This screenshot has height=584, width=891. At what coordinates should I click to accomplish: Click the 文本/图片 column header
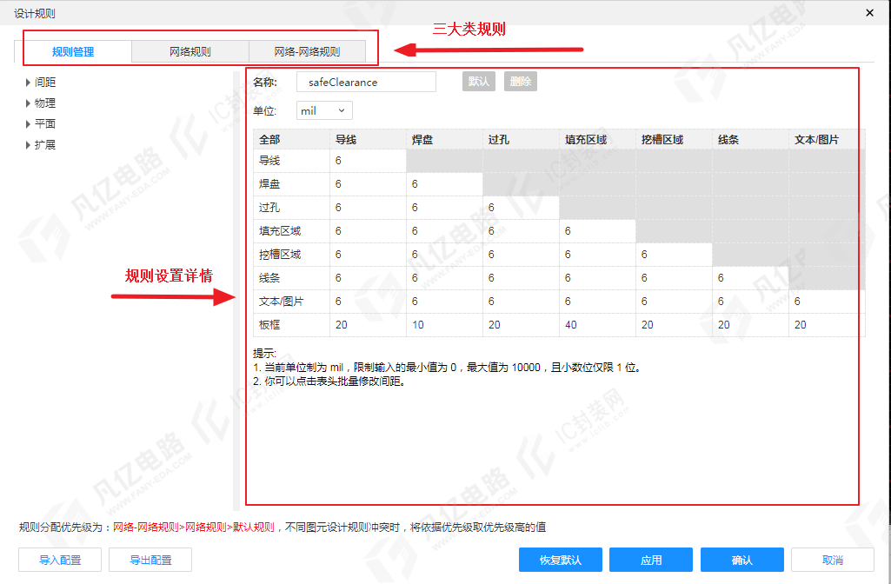click(x=827, y=140)
